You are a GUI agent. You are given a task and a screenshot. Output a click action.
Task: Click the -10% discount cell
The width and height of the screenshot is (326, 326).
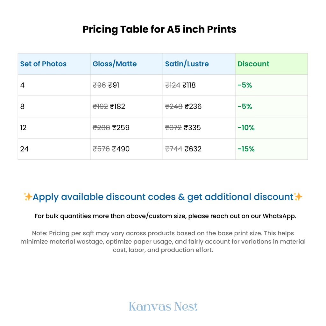[271, 128]
